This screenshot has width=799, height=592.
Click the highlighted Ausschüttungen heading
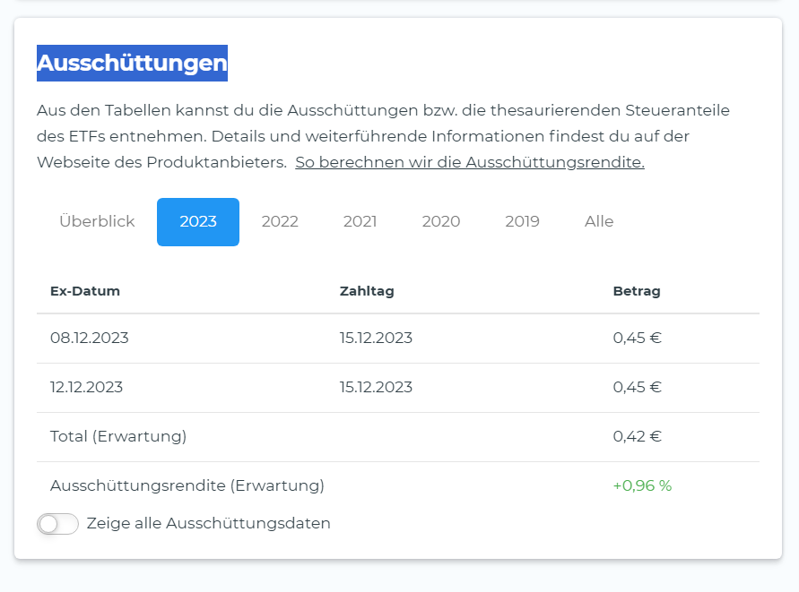(132, 64)
